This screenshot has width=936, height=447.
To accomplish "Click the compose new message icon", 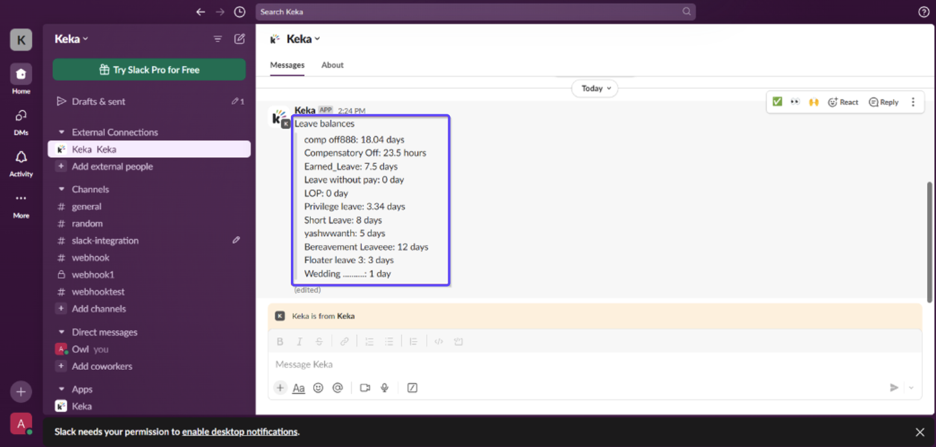I will click(x=240, y=39).
